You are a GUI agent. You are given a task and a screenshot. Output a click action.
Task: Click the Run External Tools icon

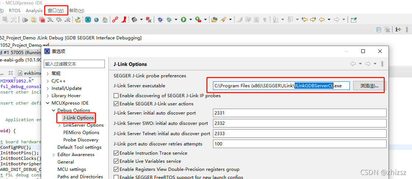coord(198,20)
